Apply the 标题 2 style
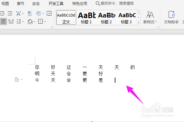 coord(106,17)
